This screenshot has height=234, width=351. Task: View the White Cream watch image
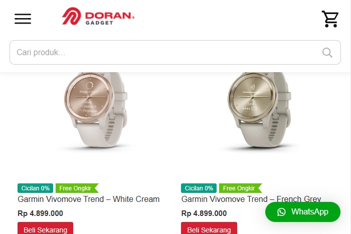coord(96,110)
